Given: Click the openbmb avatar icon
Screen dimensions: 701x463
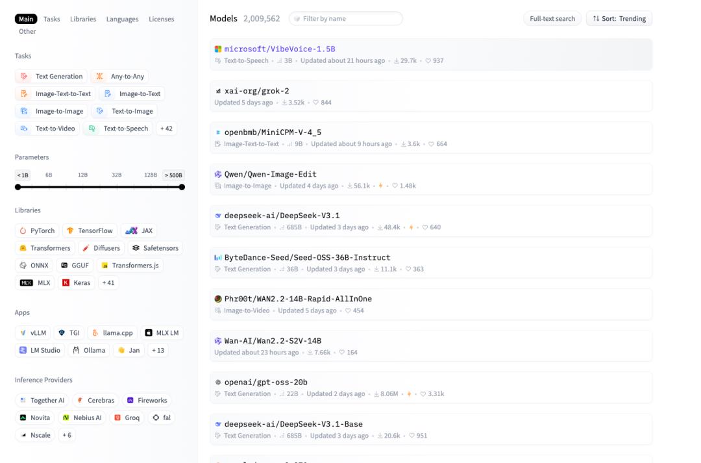Looking at the screenshot, I should [217, 132].
